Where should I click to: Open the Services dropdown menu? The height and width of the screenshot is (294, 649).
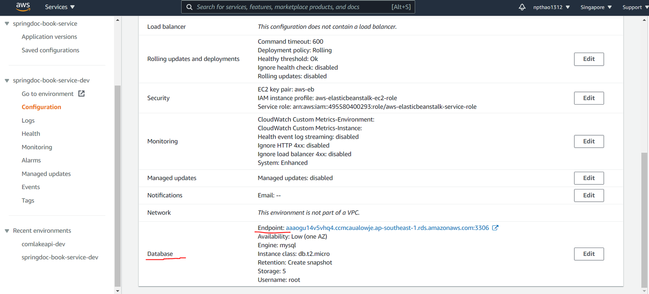[60, 7]
